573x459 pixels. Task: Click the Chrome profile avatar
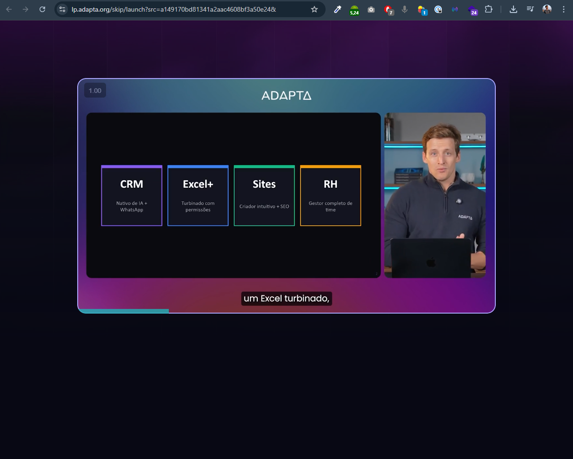(546, 9)
